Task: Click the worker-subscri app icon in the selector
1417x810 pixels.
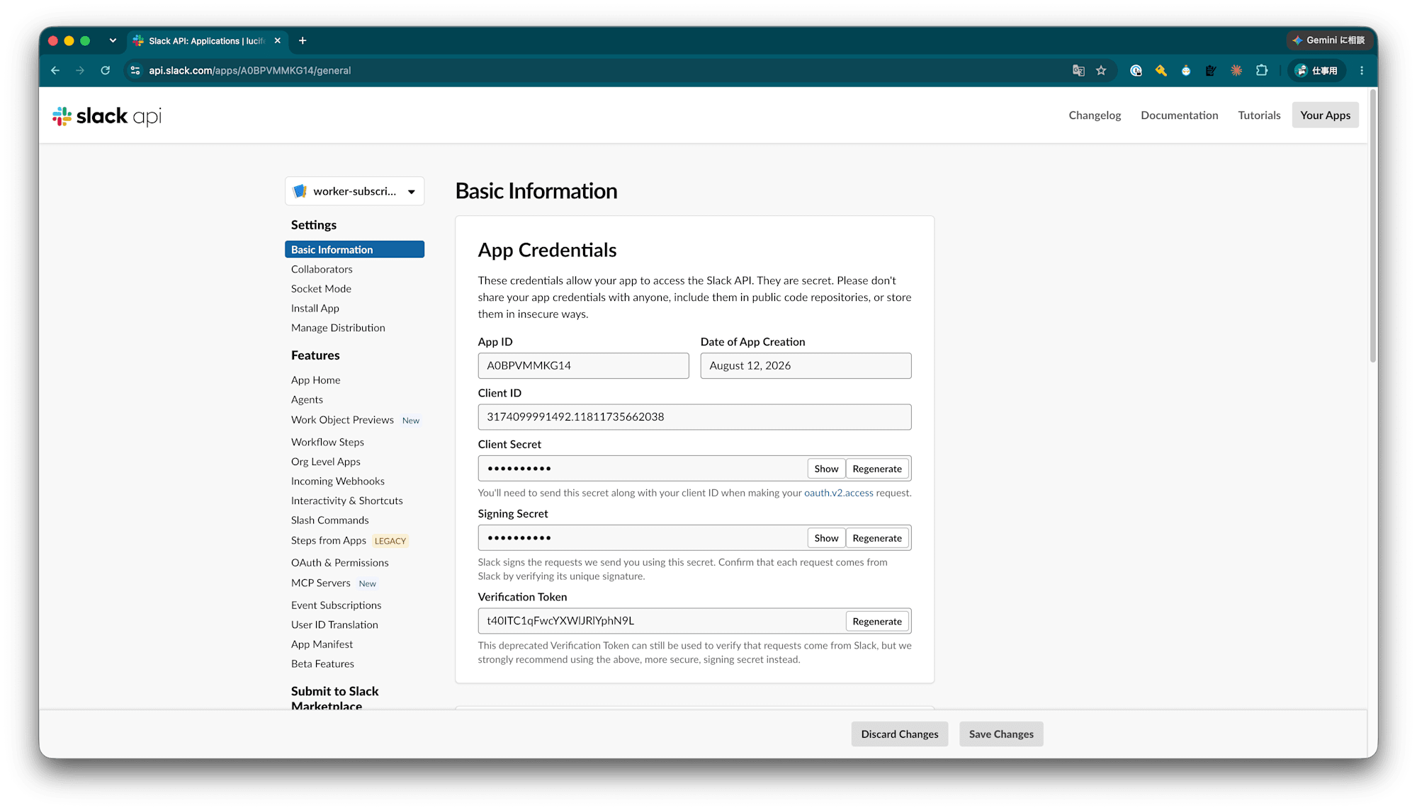Action: pyautogui.click(x=300, y=191)
